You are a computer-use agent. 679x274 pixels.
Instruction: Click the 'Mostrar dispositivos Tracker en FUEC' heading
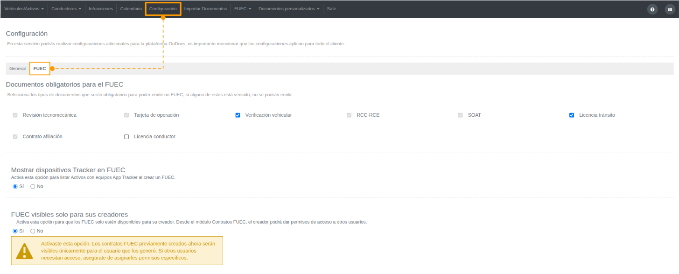[68, 170]
